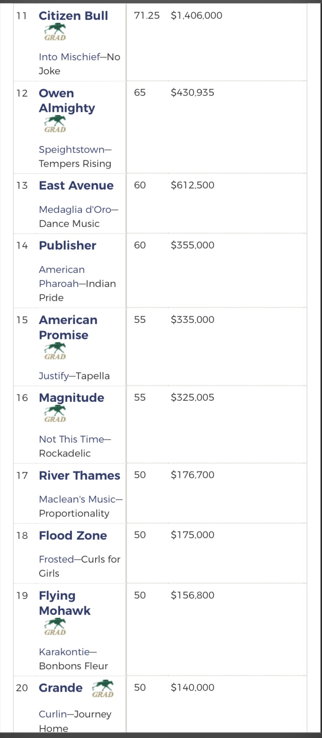Viewport: 322px width, 738px height.
Task: Select the East Avenue horse name
Action: tap(76, 185)
